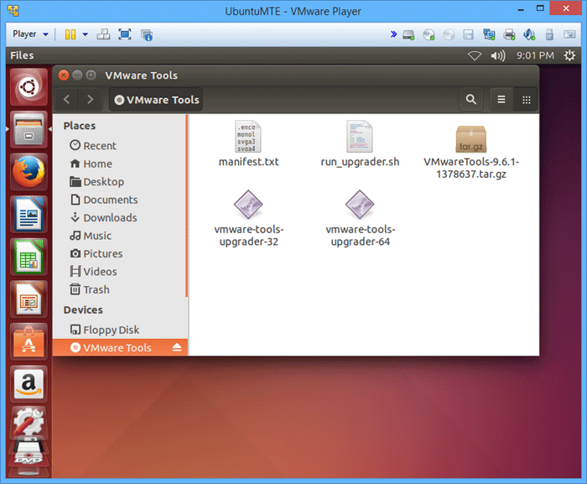The image size is (587, 484).
Task: Select the manifest.txt file
Action: point(248,143)
